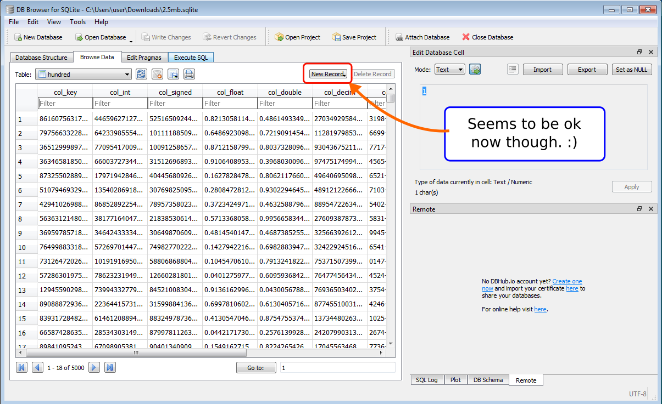Open the Table selector showing hundred
Viewport: 662px width, 404px height.
pos(83,73)
